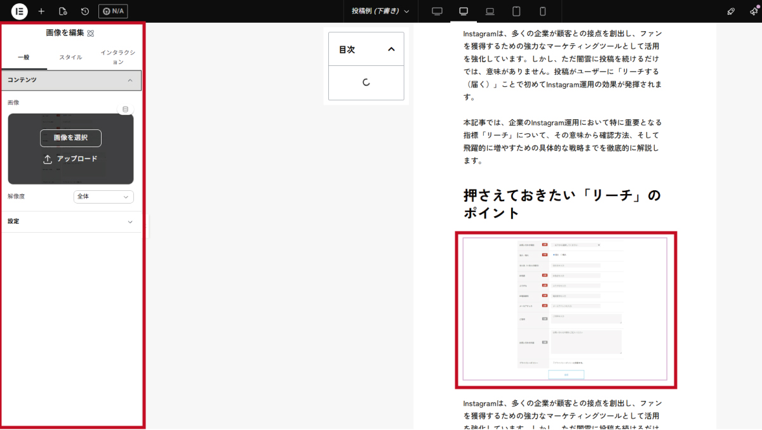Viewport: 762px width, 430px height.
Task: Switch to laptop device preview
Action: (490, 11)
